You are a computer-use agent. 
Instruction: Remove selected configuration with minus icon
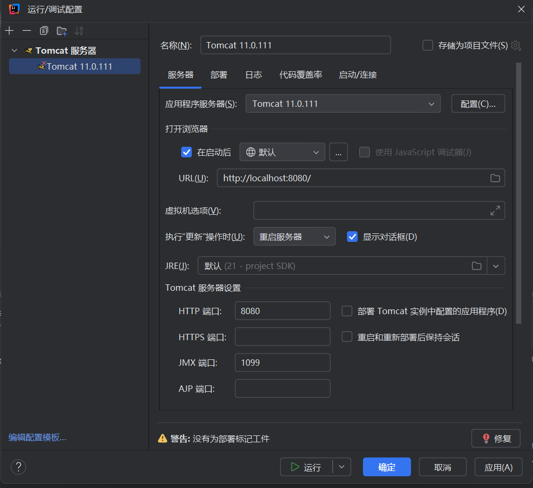(27, 31)
